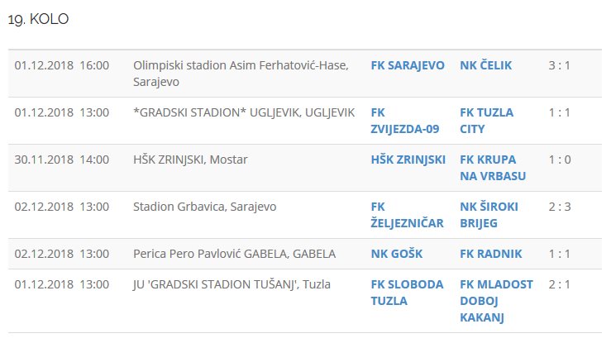Viewport: 611px width, 343px height.
Task: Click Olimpijski stadion Asim Ferhatović-Hase venue text
Action: (241, 65)
